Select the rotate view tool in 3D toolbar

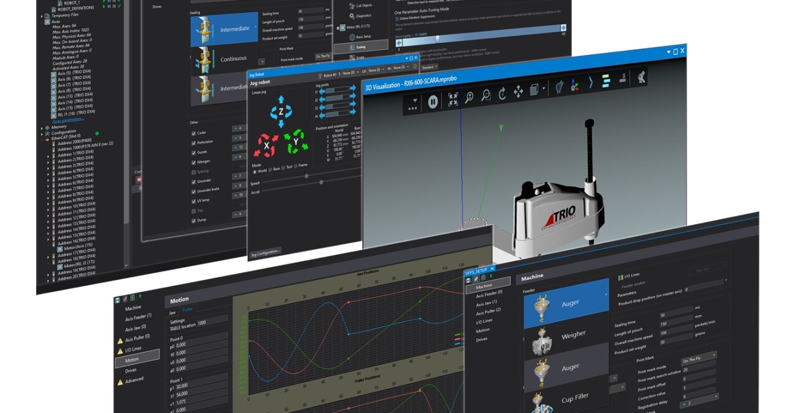[502, 93]
